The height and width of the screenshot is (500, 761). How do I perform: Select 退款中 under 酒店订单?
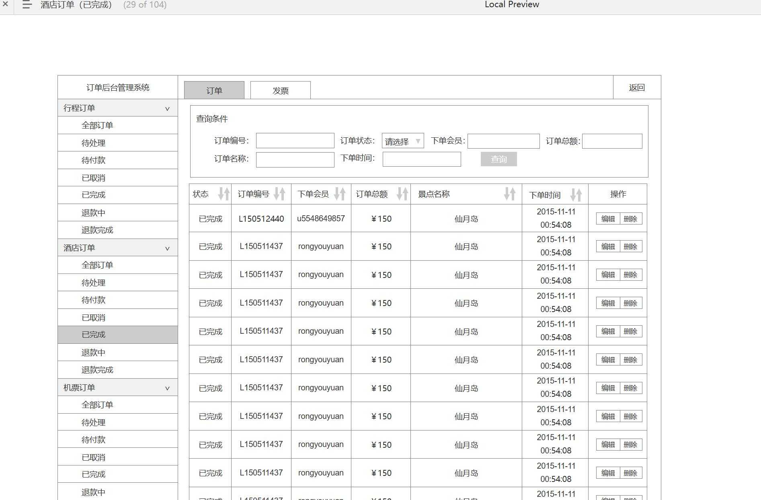93,352
